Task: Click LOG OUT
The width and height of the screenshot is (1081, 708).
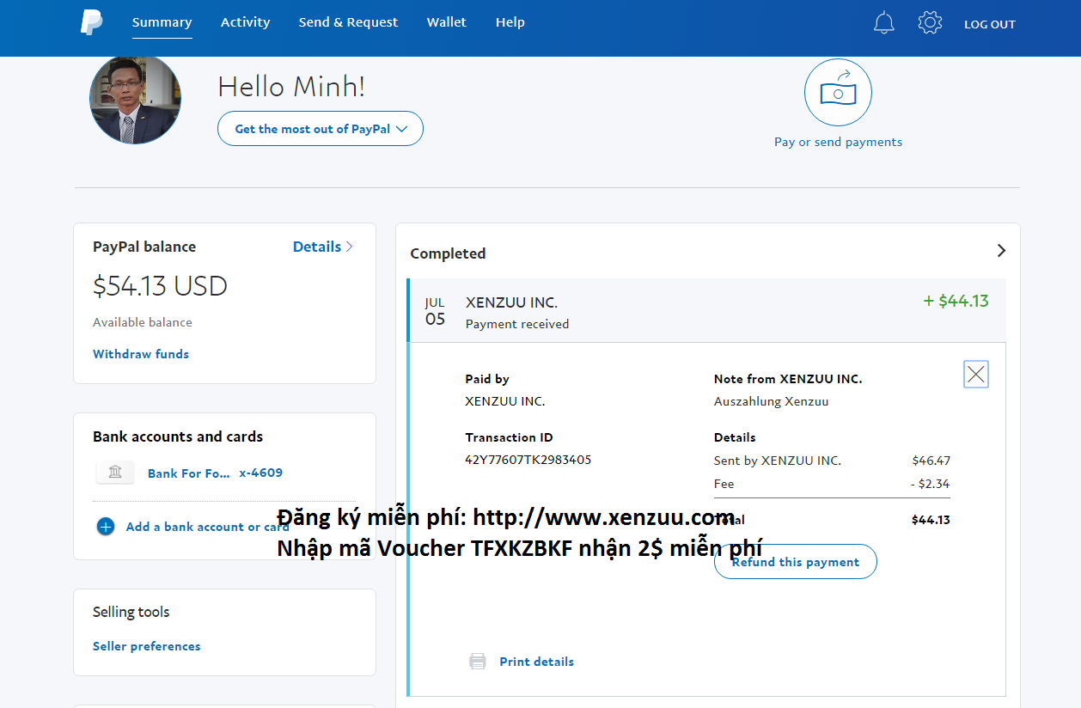Action: [x=990, y=24]
